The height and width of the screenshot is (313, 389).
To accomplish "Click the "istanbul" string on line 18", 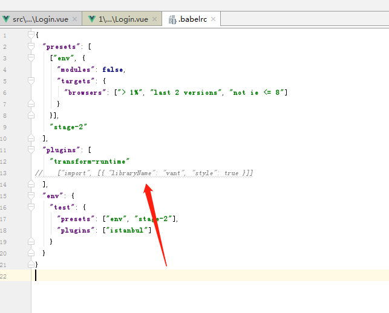I will coord(127,230).
